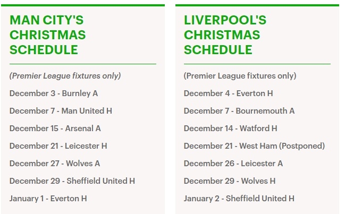345x214 pixels.
Task: Click January 2 Sheffield United H fixture
Action: tap(239, 199)
